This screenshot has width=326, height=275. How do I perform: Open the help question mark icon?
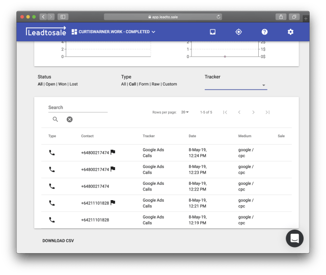coord(264,32)
